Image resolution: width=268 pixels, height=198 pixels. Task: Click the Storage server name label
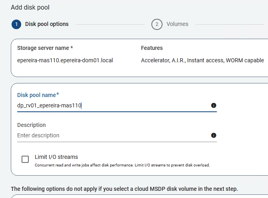point(45,48)
